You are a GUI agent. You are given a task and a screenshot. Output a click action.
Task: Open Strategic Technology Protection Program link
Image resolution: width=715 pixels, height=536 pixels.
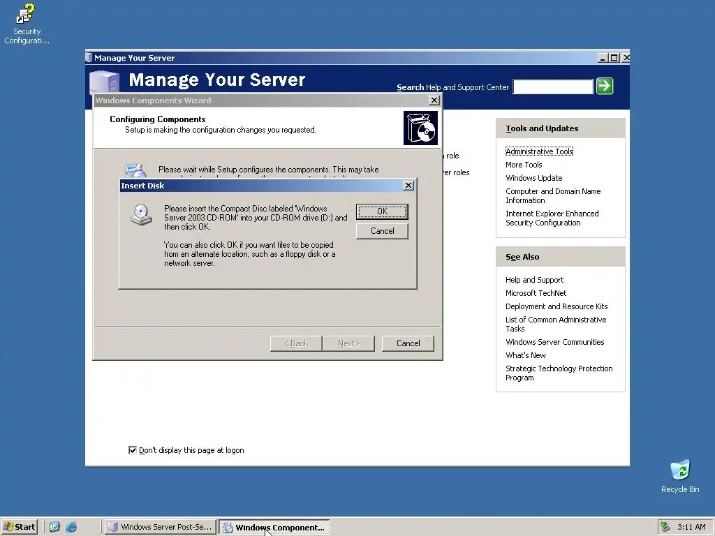559,373
